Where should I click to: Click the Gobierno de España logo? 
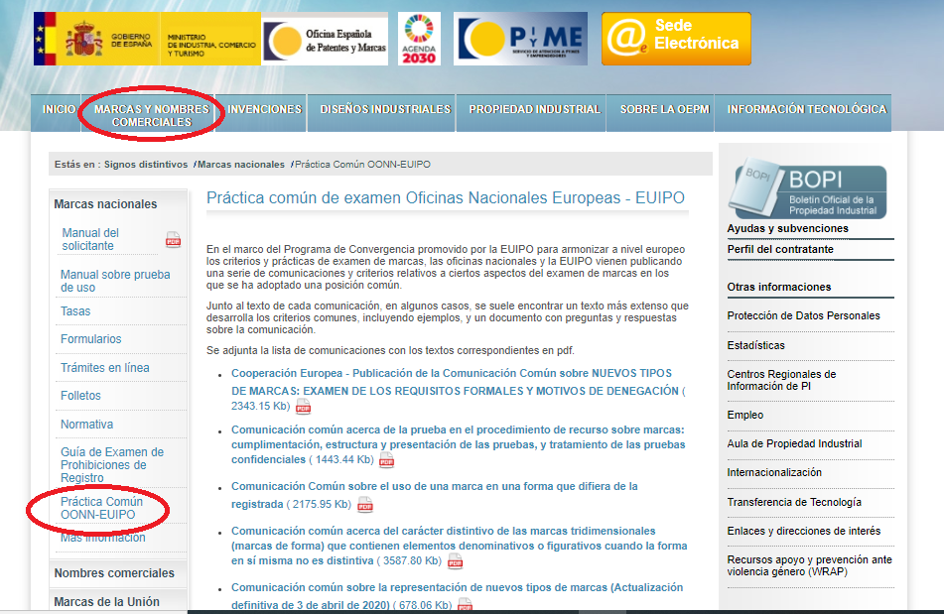pos(96,39)
